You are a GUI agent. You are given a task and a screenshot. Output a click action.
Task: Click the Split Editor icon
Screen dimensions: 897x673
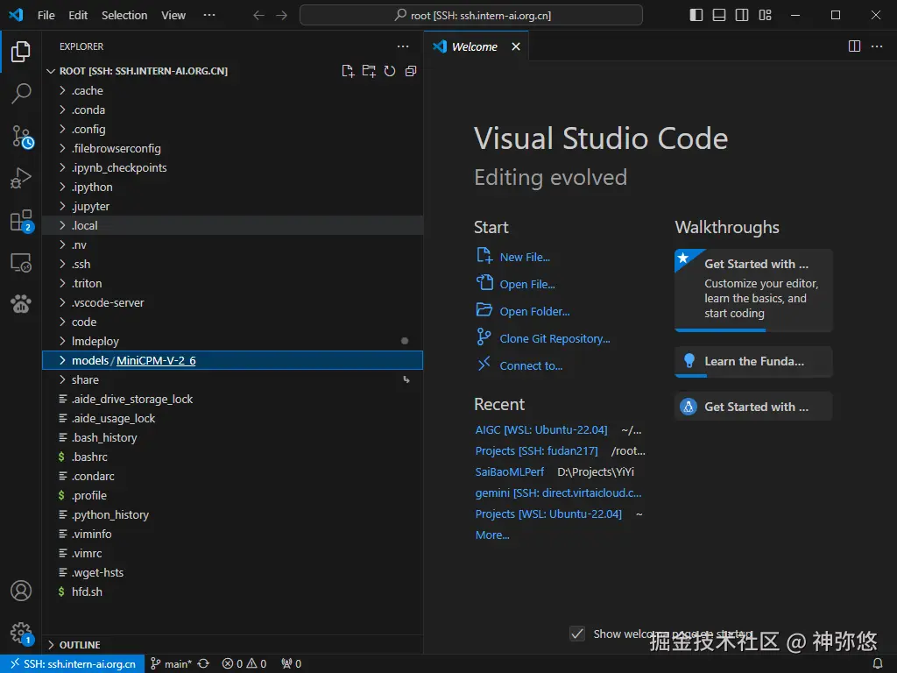tap(854, 46)
